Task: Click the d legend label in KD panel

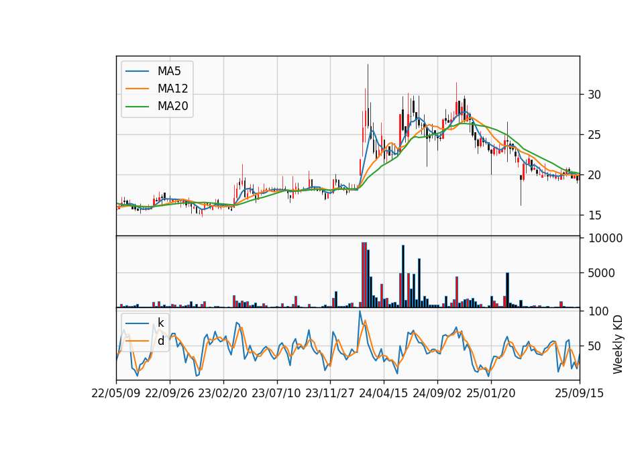Action: 161,341
